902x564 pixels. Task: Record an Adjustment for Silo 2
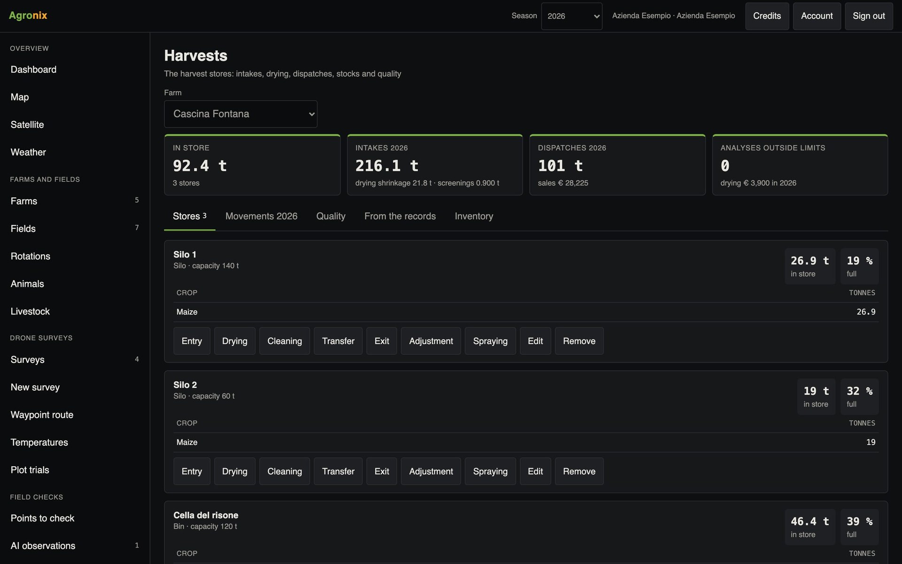pos(431,471)
